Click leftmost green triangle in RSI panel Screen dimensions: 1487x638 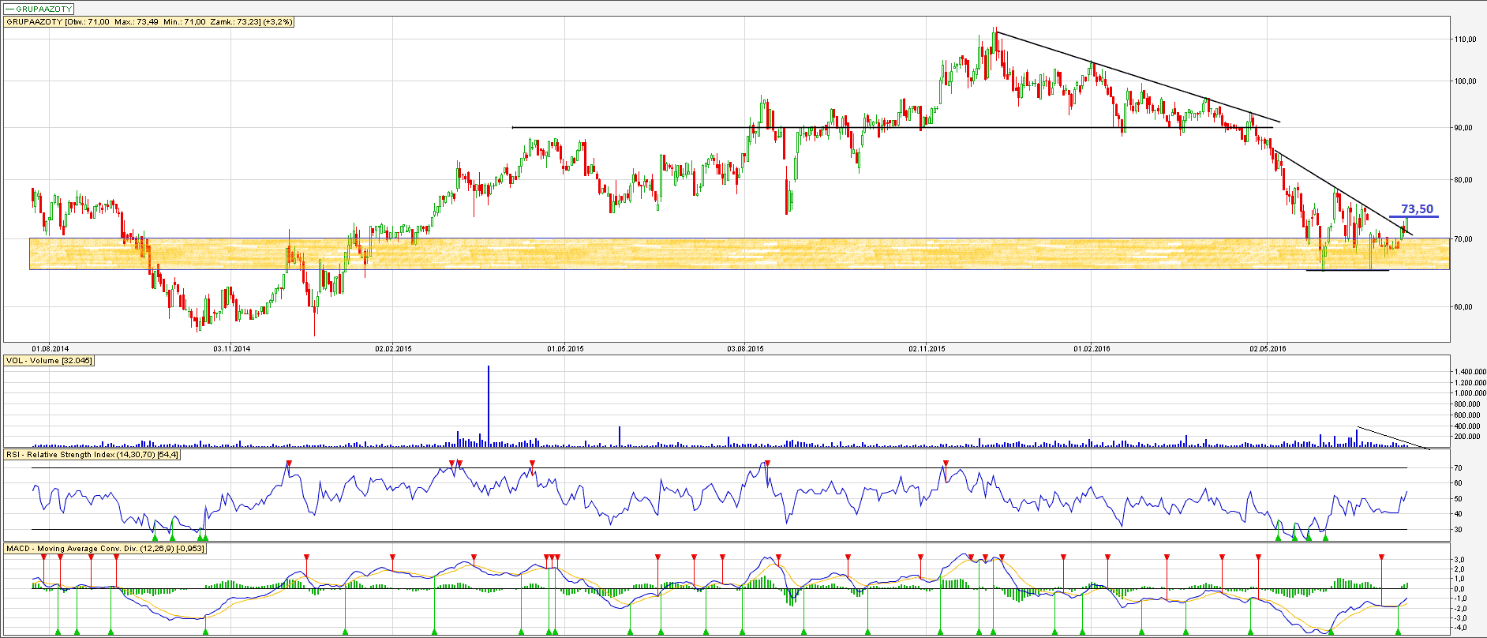click(x=155, y=537)
